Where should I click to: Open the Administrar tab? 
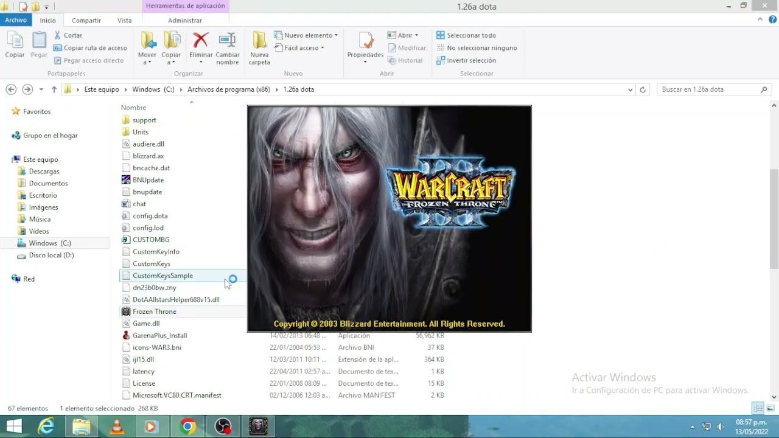pos(185,20)
